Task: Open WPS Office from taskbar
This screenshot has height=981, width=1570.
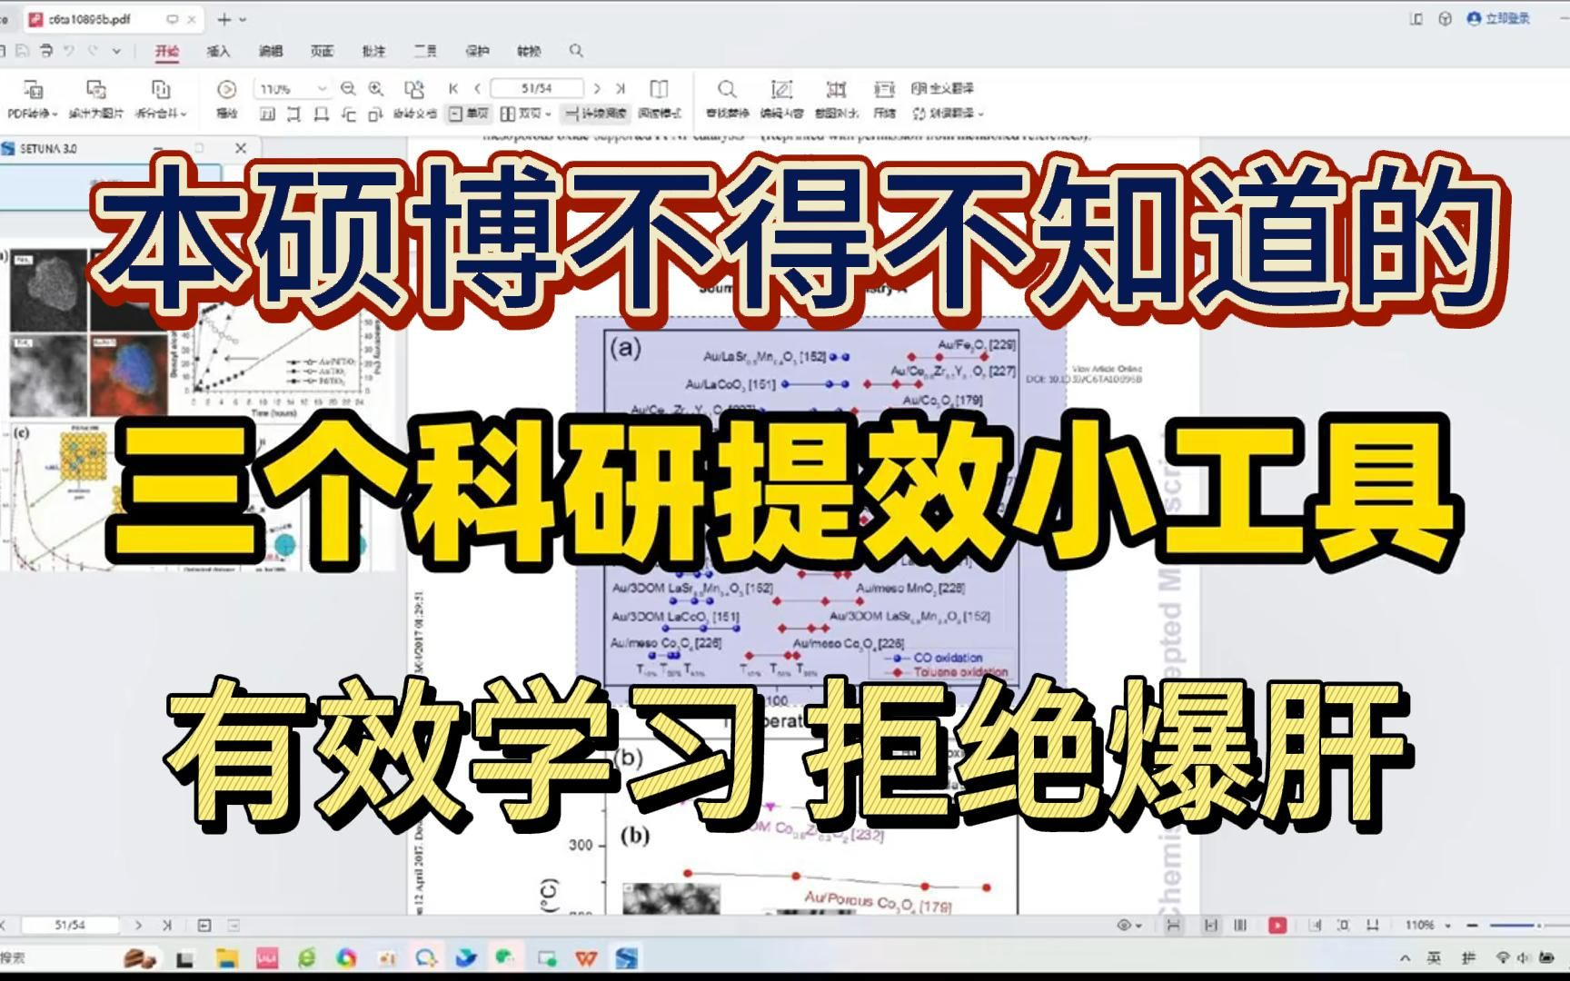Action: (587, 957)
